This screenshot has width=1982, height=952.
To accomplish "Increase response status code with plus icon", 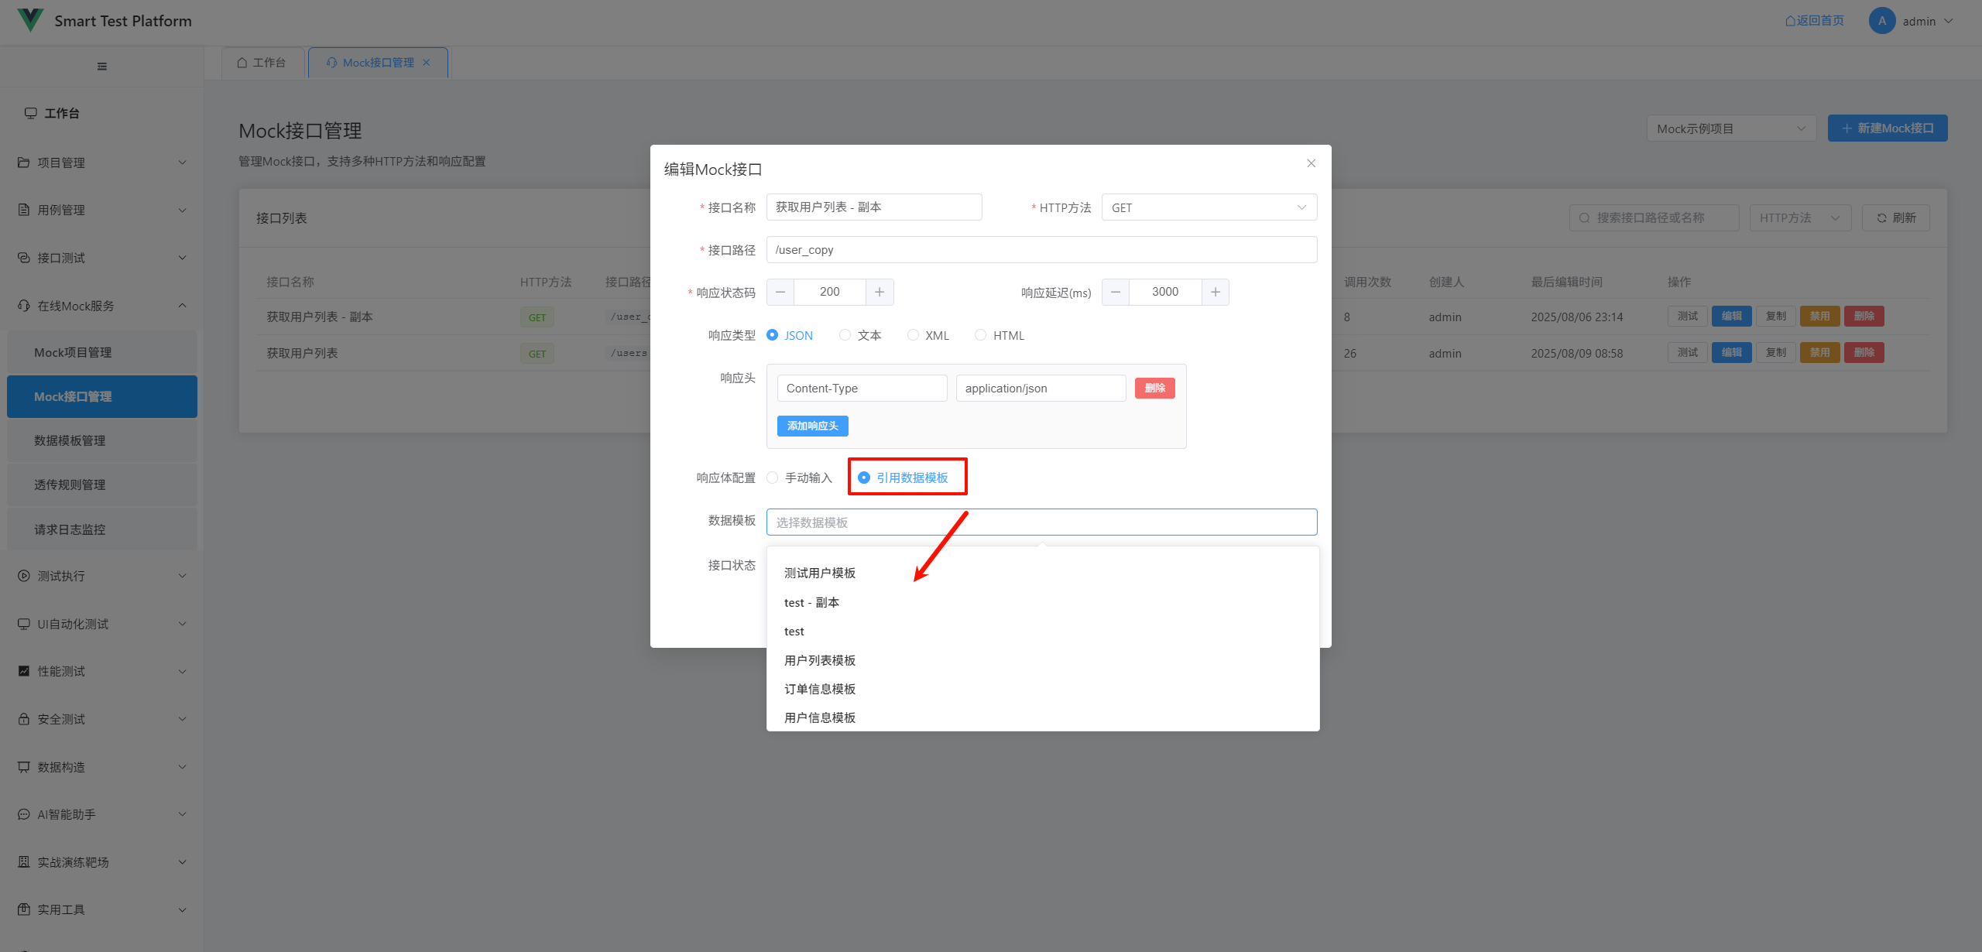I will click(x=880, y=292).
